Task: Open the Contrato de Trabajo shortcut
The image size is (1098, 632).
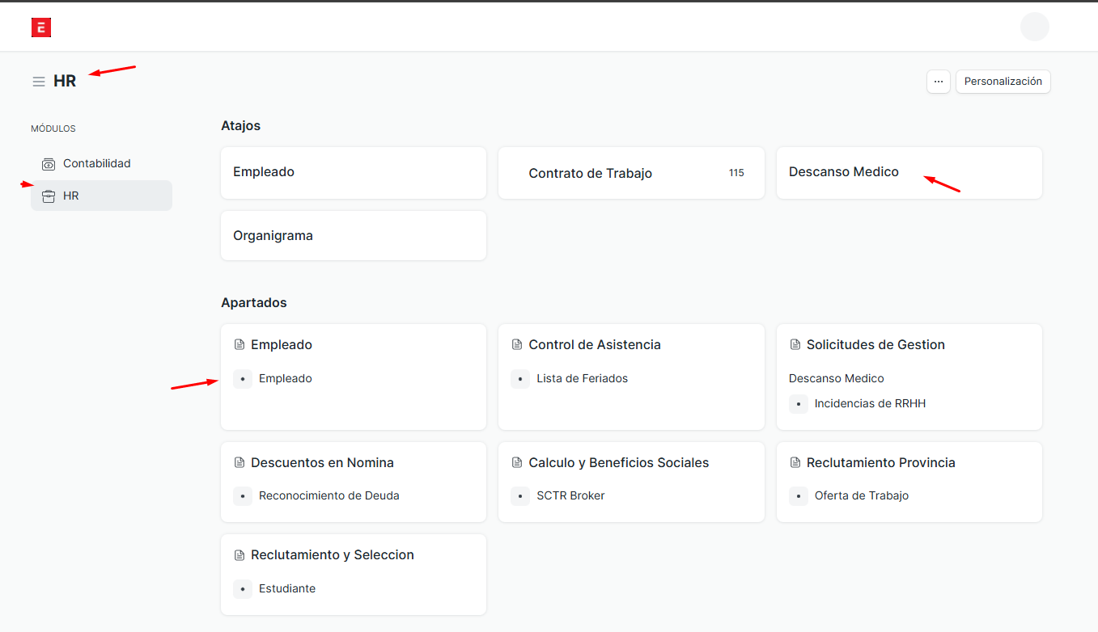Action: 590,173
